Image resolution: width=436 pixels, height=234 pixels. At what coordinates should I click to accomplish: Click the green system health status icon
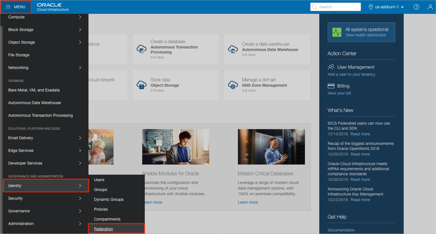click(x=337, y=32)
